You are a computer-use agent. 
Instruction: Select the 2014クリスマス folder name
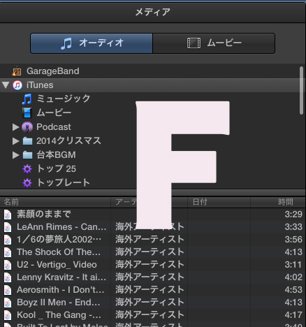tap(68, 141)
